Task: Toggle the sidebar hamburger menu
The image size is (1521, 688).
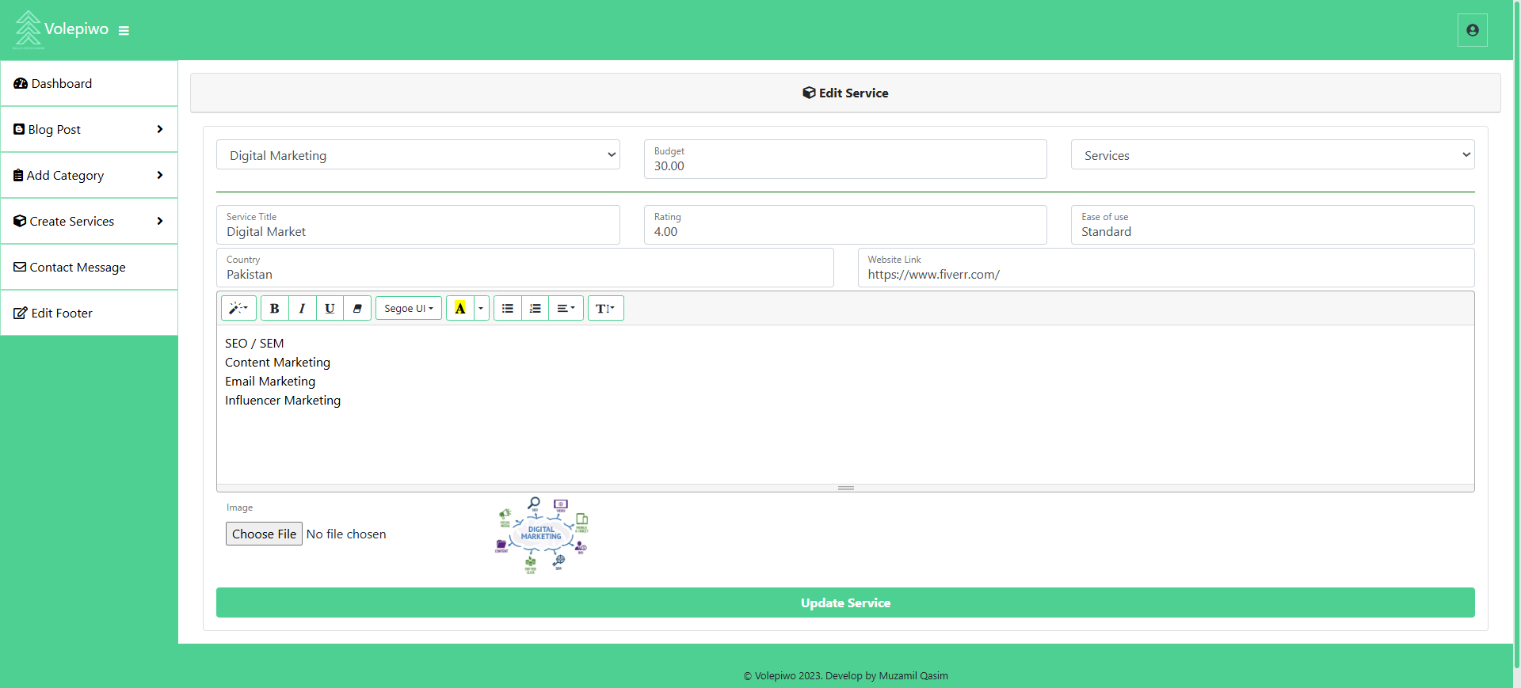Action: [124, 31]
